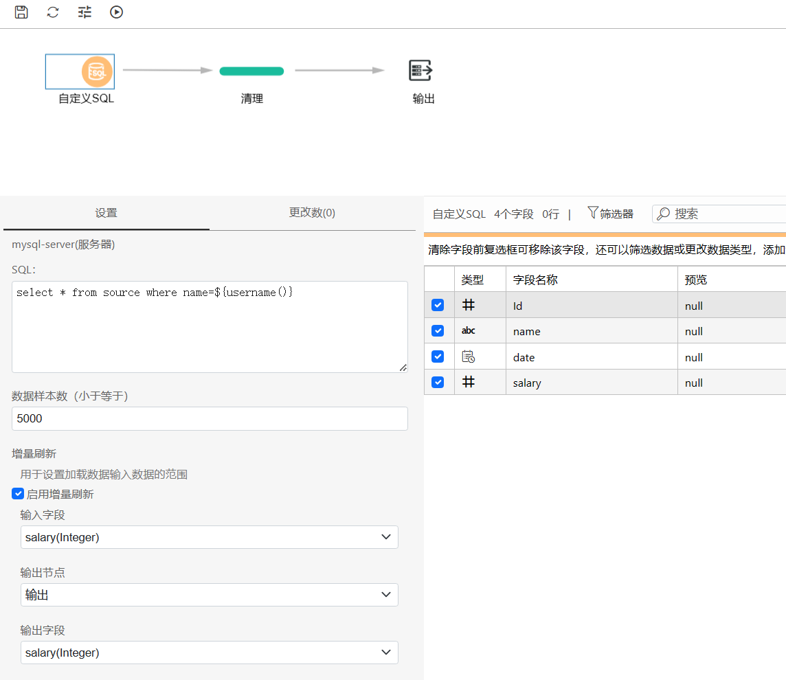786x680 pixels.
Task: Click the SQL textarea resize handle
Action: (x=403, y=367)
